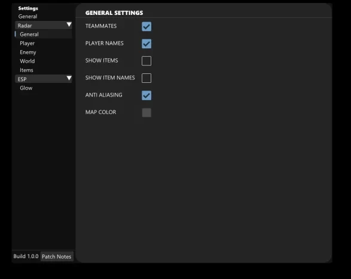
Task: Click the Settings sidebar title
Action: pos(28,8)
